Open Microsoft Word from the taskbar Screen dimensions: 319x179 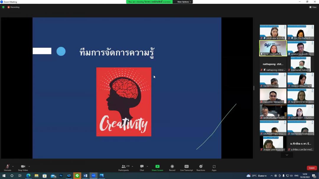[85, 176]
